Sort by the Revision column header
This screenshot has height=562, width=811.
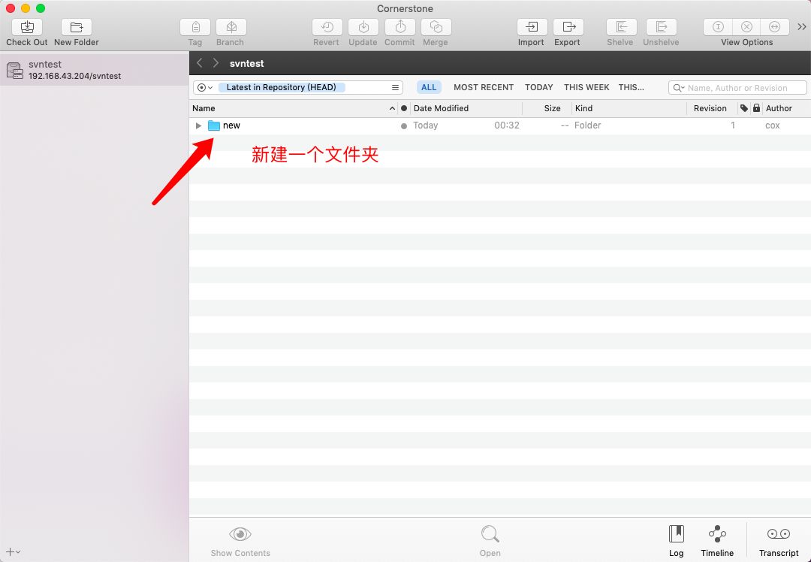[712, 108]
